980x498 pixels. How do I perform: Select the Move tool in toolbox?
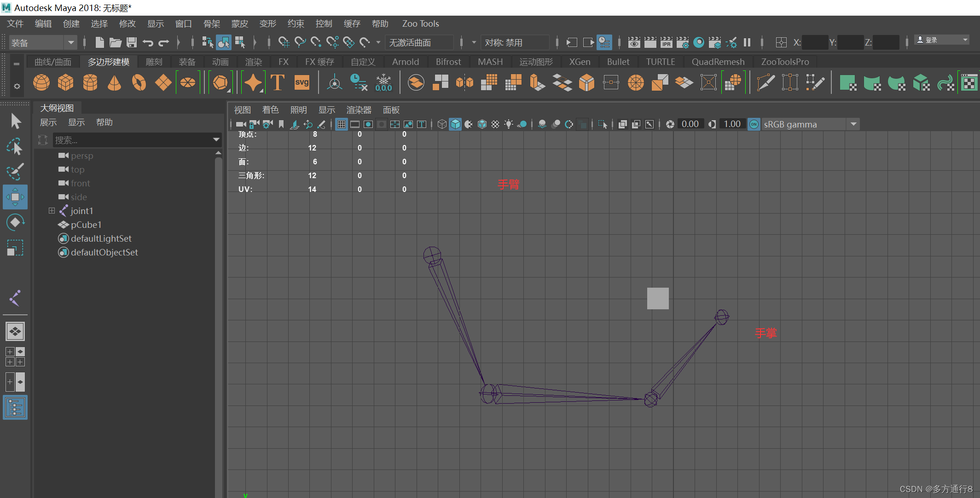(15, 197)
